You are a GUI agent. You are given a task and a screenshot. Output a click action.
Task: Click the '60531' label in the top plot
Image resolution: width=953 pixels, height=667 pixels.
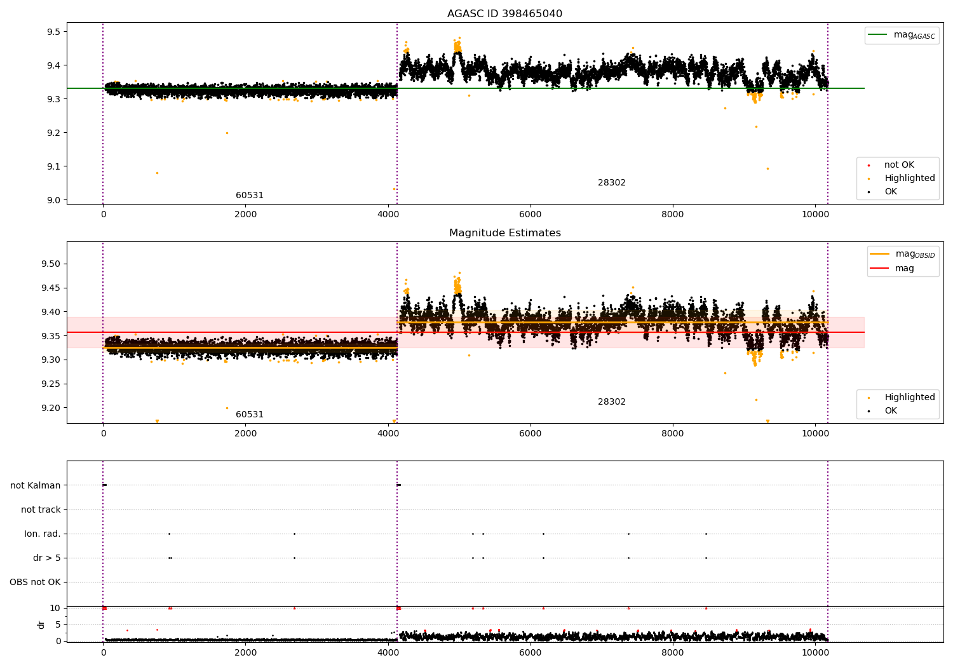(250, 196)
